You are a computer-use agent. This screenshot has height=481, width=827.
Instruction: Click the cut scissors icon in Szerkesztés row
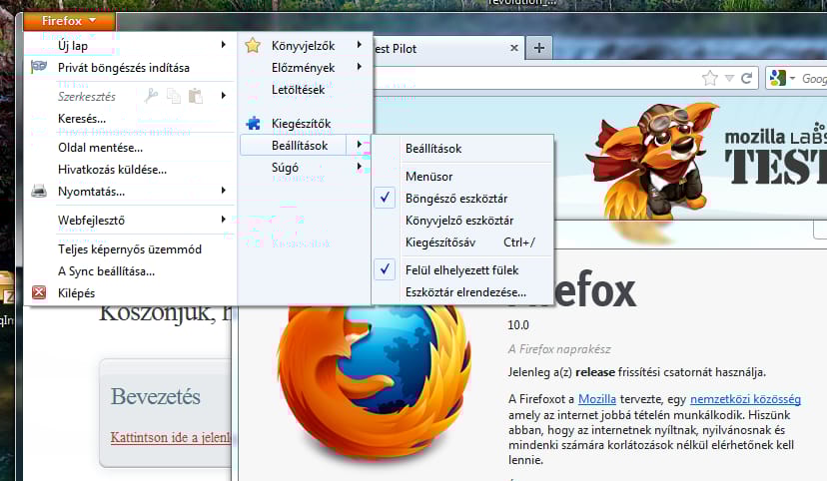click(152, 96)
